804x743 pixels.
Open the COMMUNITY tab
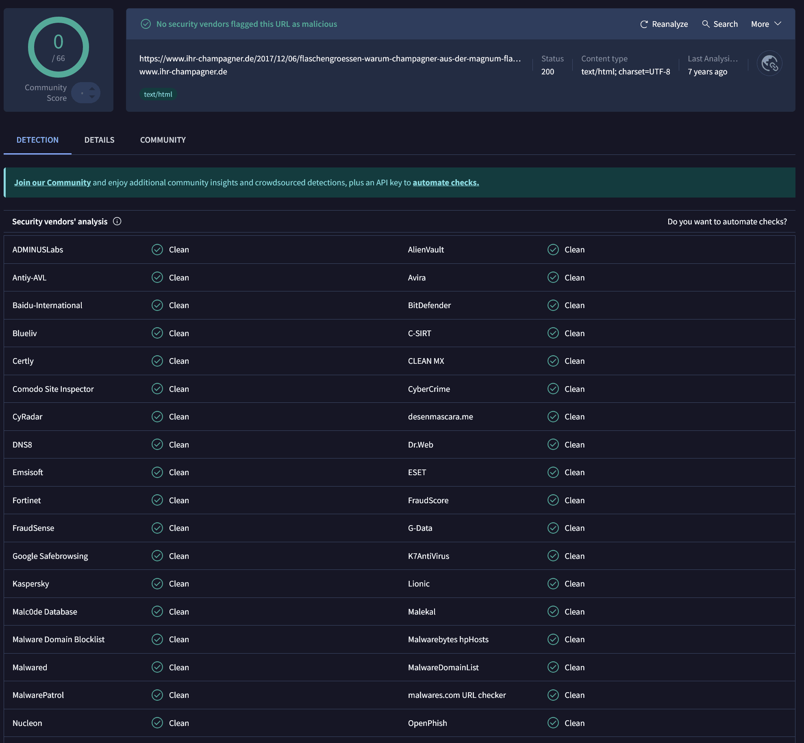163,140
